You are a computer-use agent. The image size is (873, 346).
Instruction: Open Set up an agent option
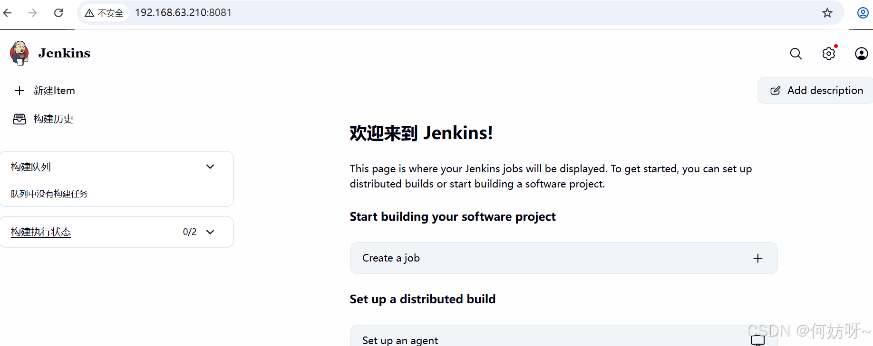(563, 336)
